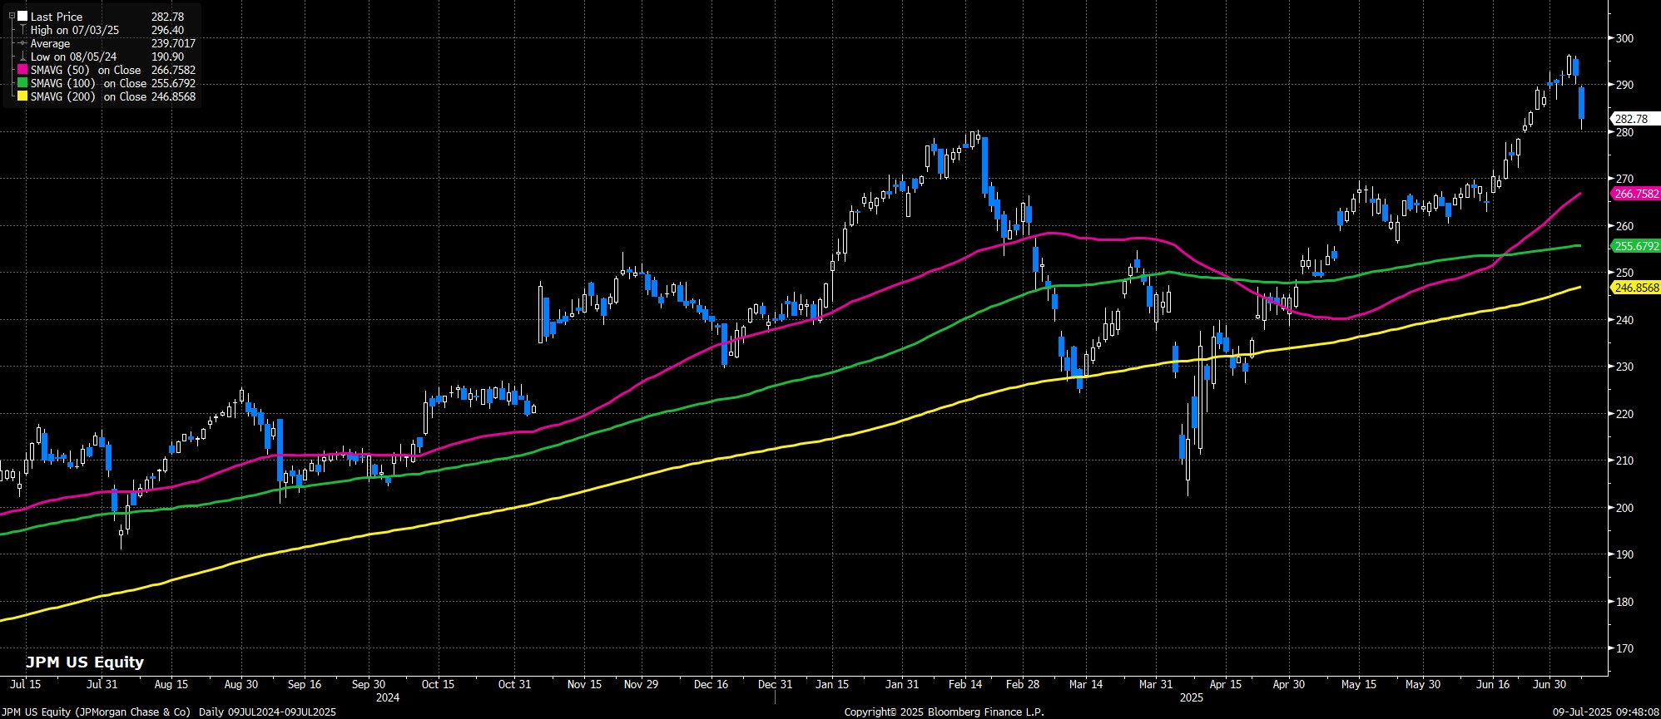
Task: Click the High marker icon in legend
Action: pyautogui.click(x=22, y=30)
